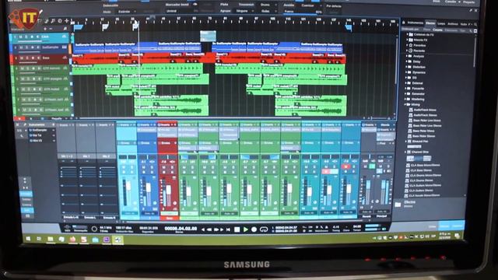
Task: Solo the red Bass track
Action: (x=27, y=58)
